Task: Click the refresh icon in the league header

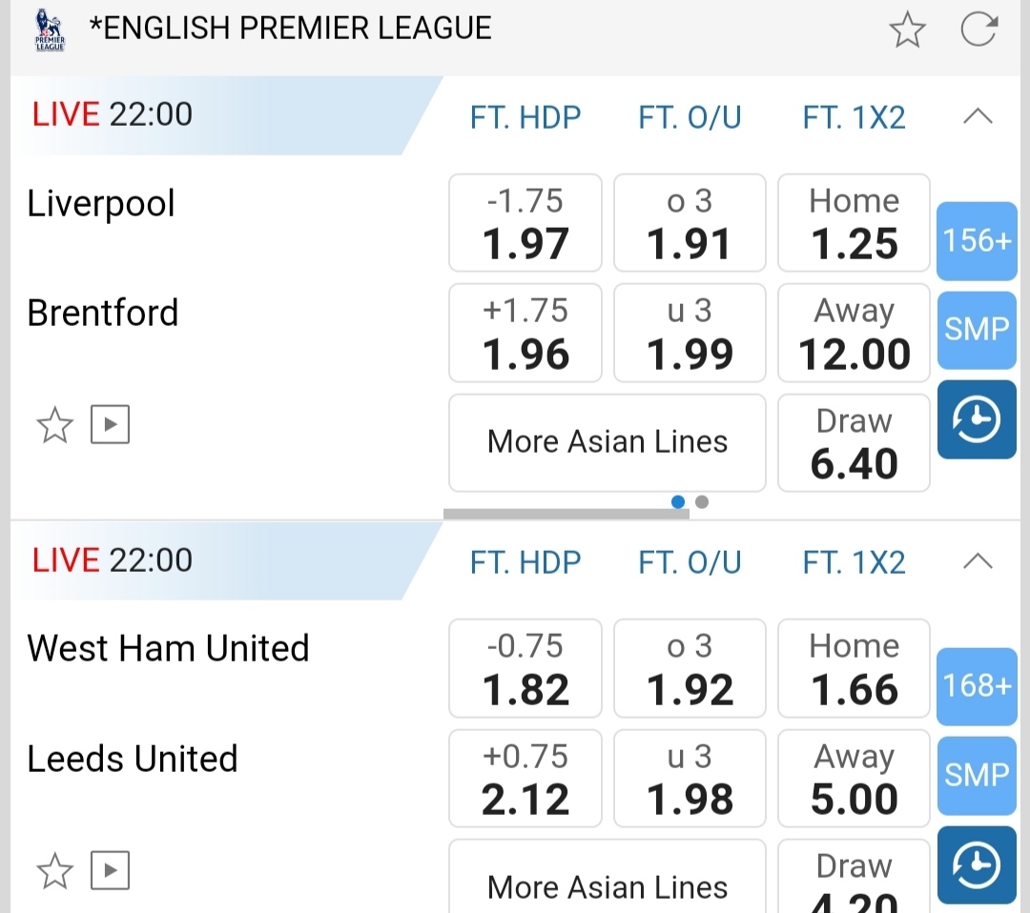Action: (x=978, y=30)
